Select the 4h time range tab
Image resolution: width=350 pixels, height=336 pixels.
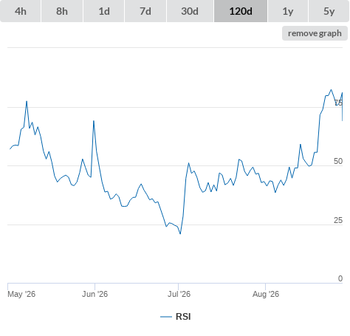(21, 11)
